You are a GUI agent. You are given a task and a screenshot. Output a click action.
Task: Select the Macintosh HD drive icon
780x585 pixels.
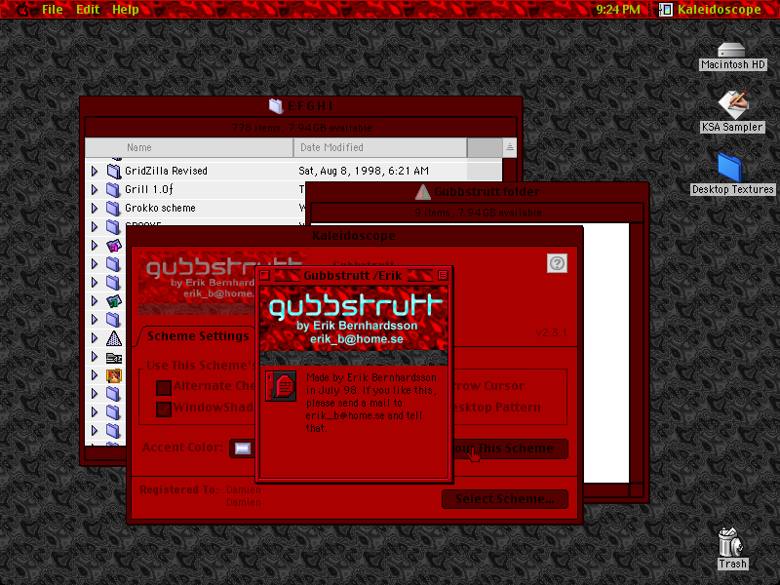coord(732,51)
